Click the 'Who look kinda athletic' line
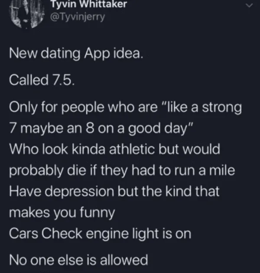Viewport: 260px width, 273px height. 115,149
